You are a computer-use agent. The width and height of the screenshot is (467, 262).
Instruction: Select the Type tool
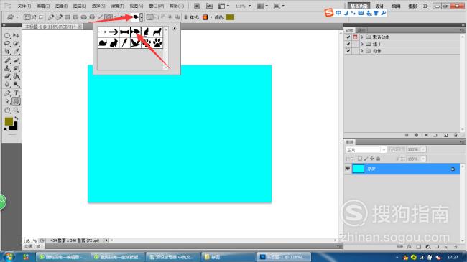tap(16, 93)
